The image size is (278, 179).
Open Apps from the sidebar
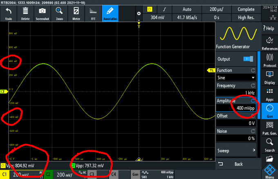(269, 94)
